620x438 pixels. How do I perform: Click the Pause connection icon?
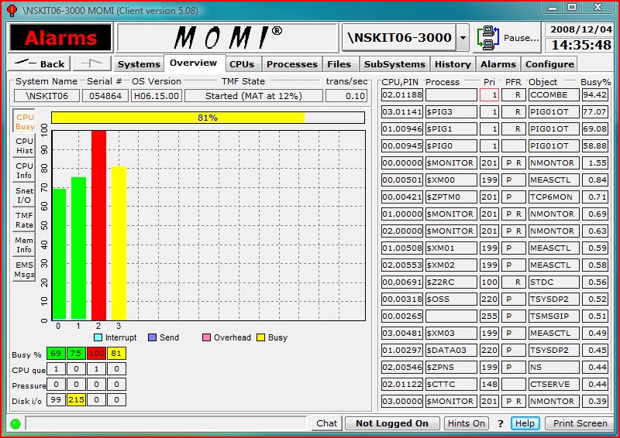488,38
